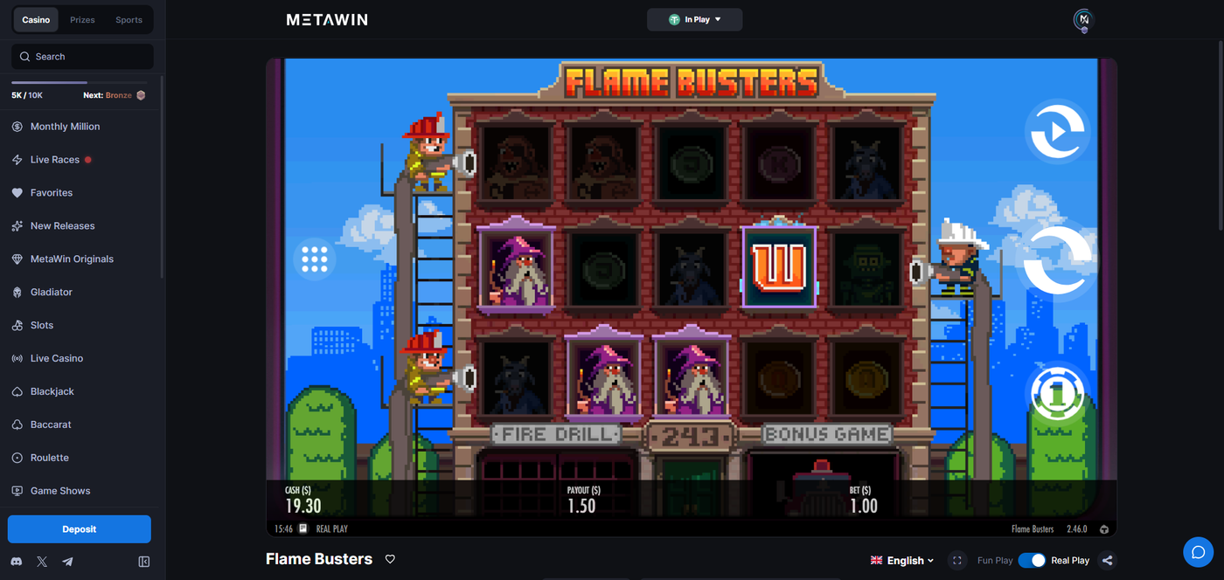
Task: Share the game via share icon
Action: point(1108,561)
